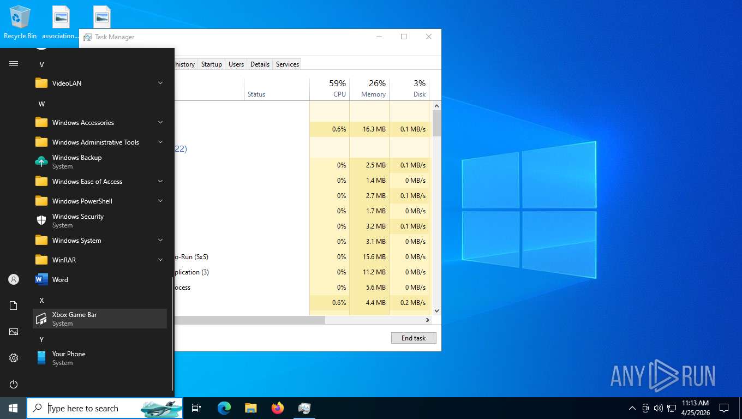Open Task View on taskbar

[x=196, y=408]
